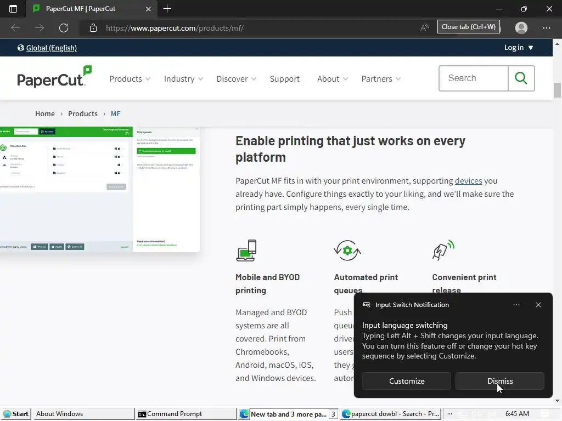Click the Convenient print release heading
The height and width of the screenshot is (421, 562).
point(464,283)
